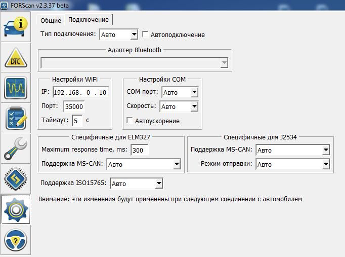Image resolution: width=345 pixels, height=257 pixels.
Task: Select the Подключение tab
Action: [x=89, y=20]
